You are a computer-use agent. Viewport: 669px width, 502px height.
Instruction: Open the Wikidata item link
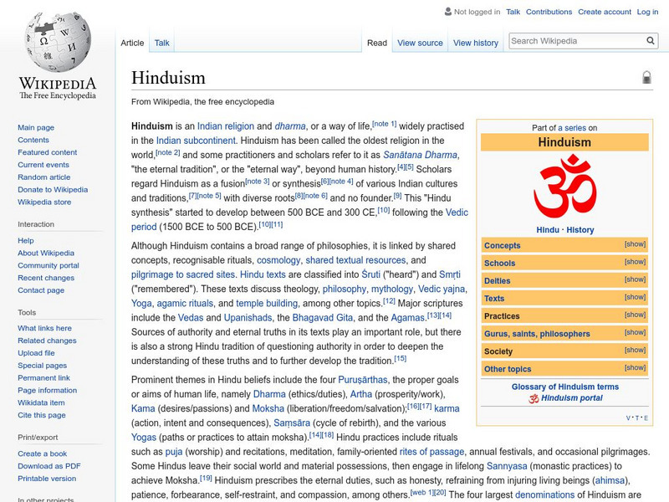point(41,402)
